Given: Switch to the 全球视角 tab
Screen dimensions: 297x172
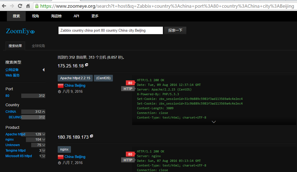Looking at the screenshot, I should click(38, 46).
